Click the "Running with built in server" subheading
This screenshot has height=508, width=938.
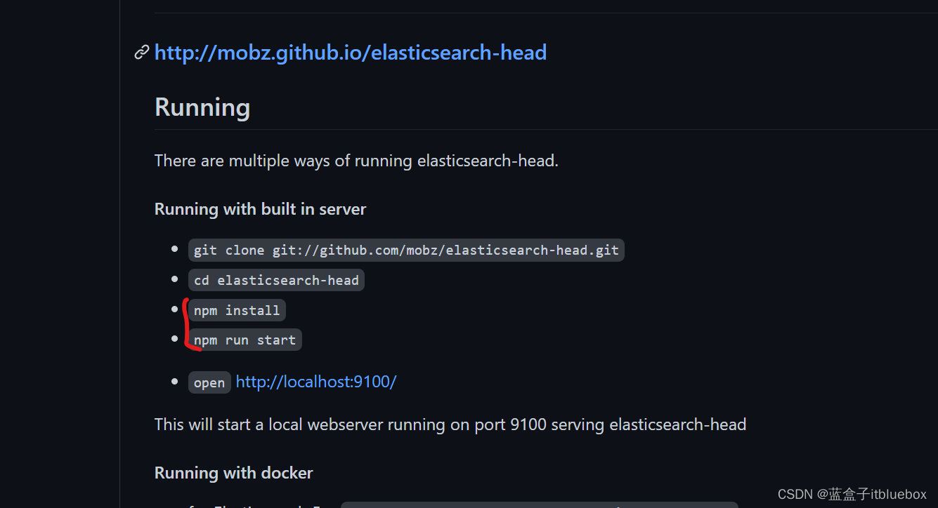point(260,209)
